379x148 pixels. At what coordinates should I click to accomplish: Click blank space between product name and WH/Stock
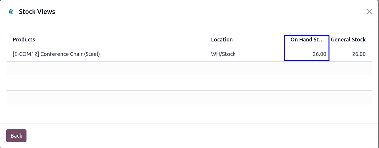154,54
